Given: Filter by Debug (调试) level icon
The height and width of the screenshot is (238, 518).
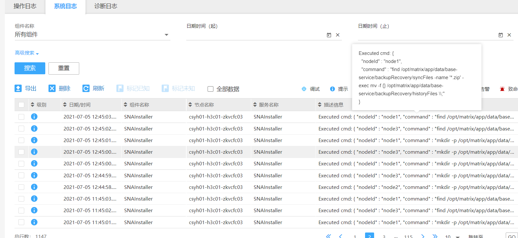Looking at the screenshot, I should (304, 89).
